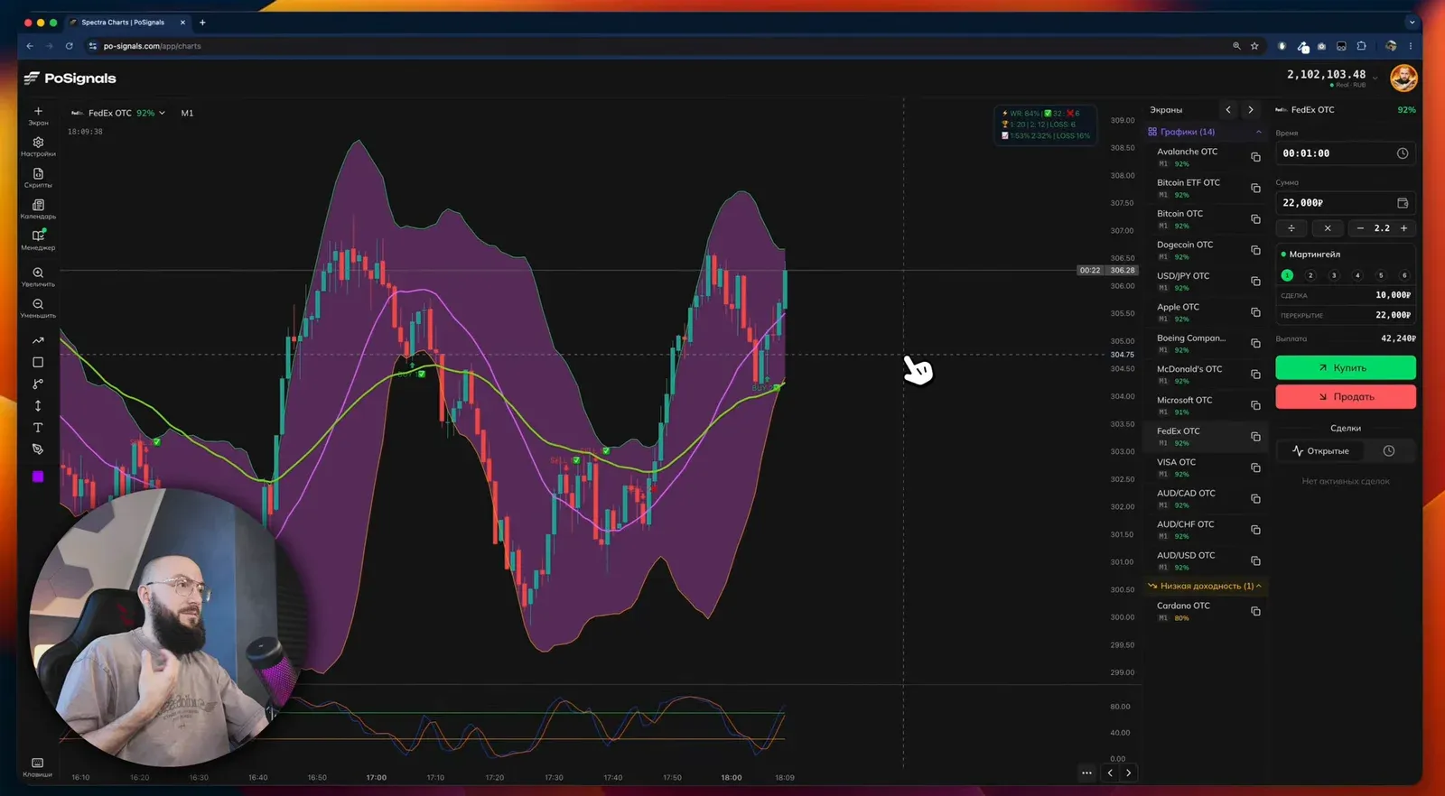This screenshot has height=796, width=1445.
Task: Duplicate the Avalanche OTC chart
Action: (1255, 157)
